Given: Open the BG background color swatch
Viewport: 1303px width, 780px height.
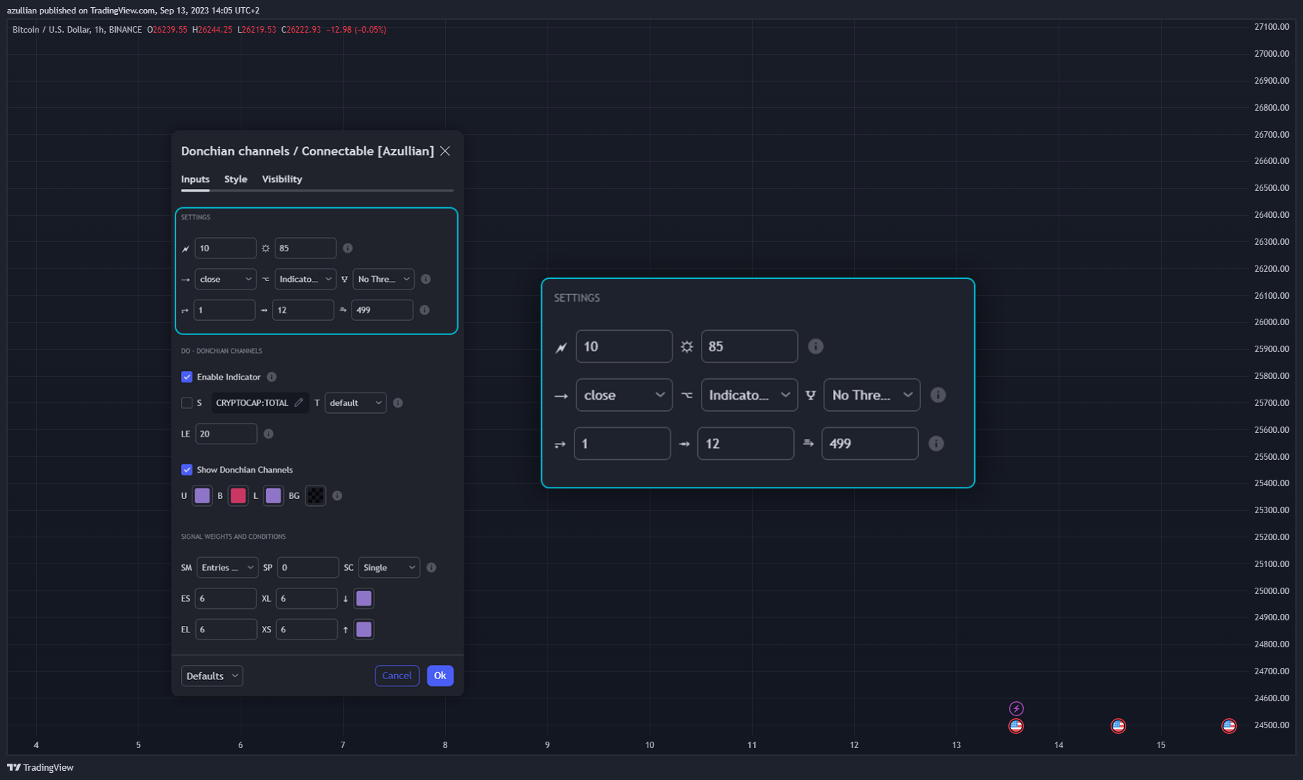Looking at the screenshot, I should 315,496.
